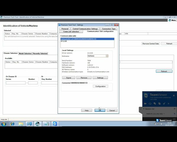Switch to Connection Type tab
The image size is (177, 142).
coord(109,29)
